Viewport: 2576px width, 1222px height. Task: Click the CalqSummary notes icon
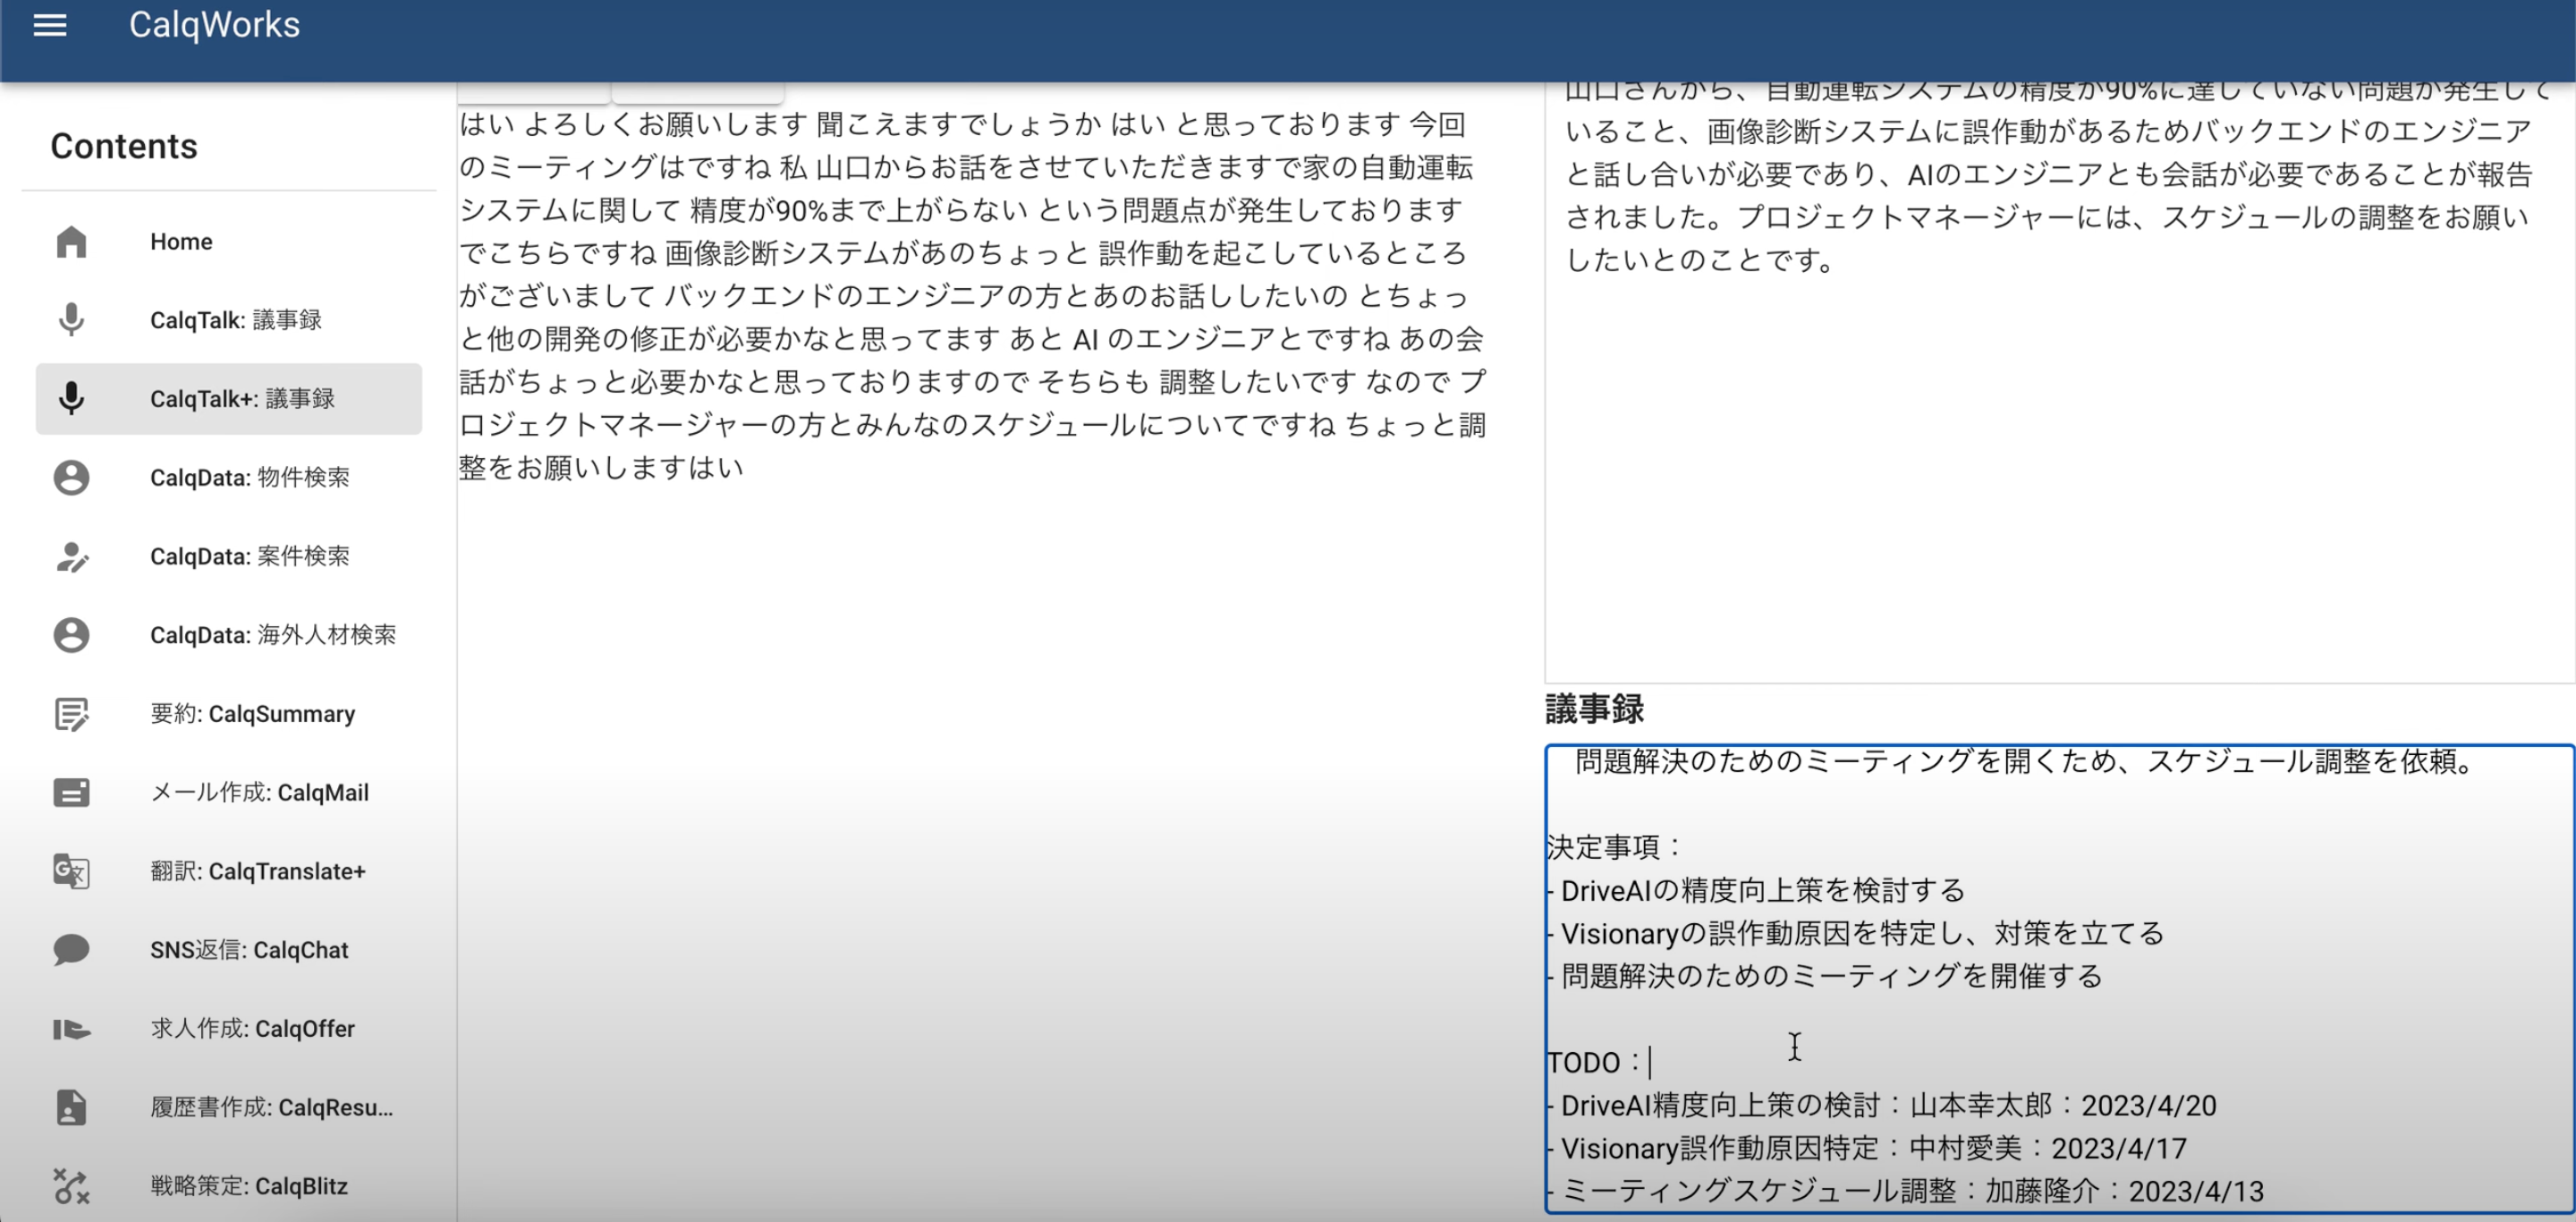click(71, 714)
